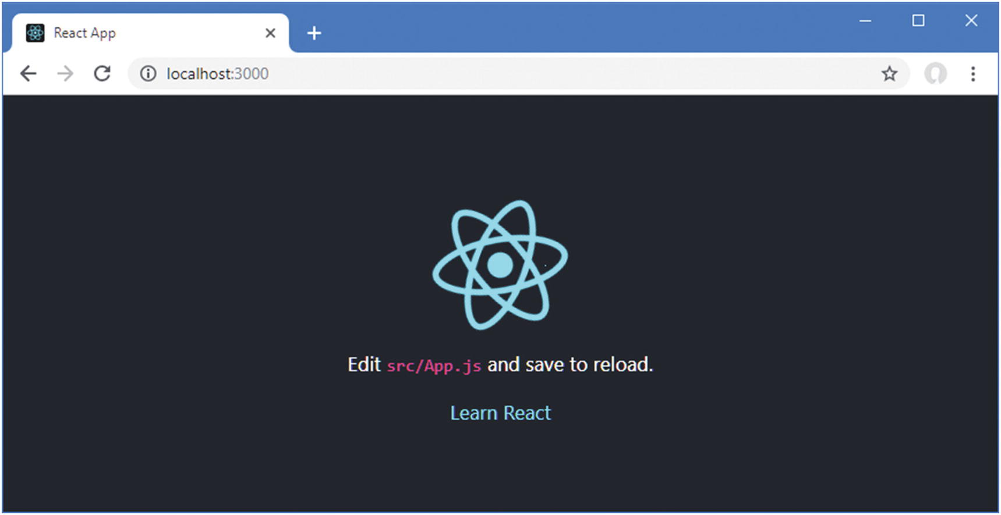The width and height of the screenshot is (1001, 515).
Task: Maximize the browser window
Action: pos(918,21)
